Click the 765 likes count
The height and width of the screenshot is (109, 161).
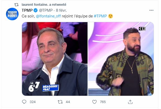[103, 102]
